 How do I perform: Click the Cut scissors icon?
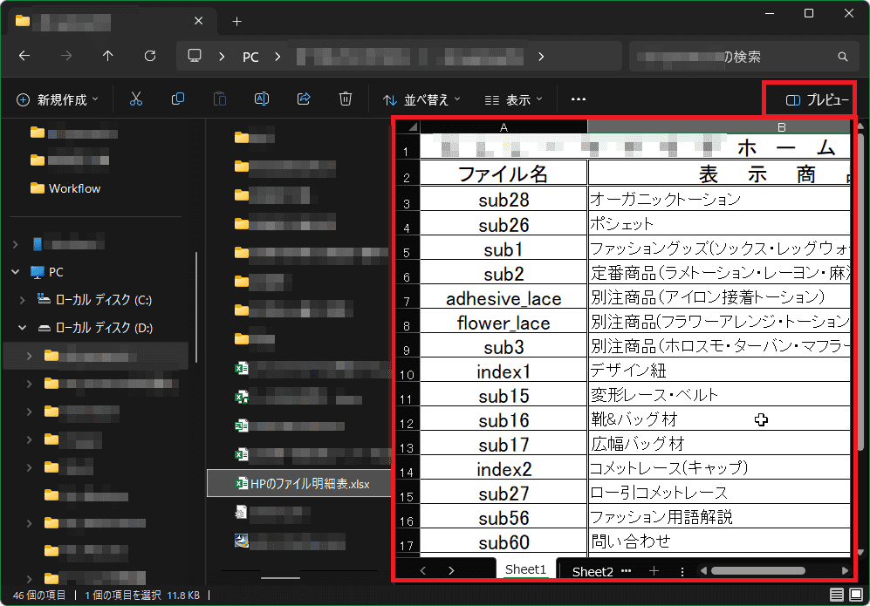[x=135, y=99]
